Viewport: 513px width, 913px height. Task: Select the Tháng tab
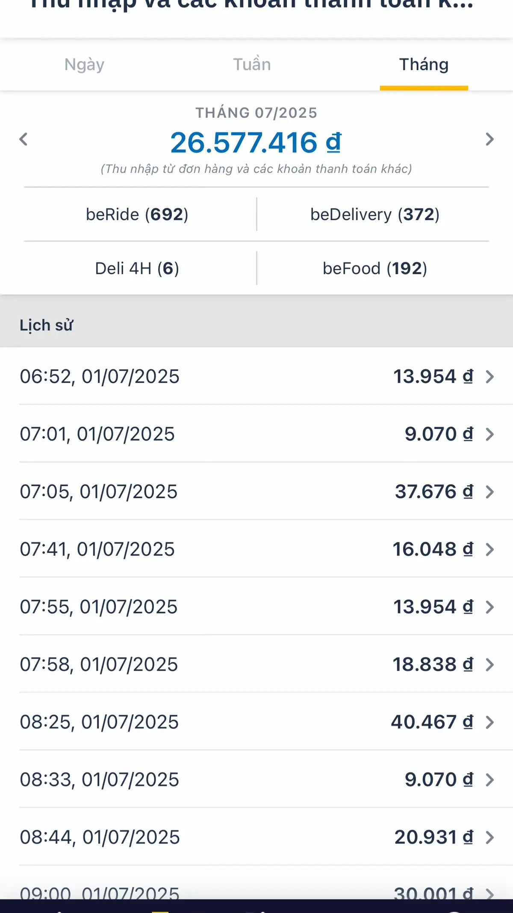[x=424, y=65]
